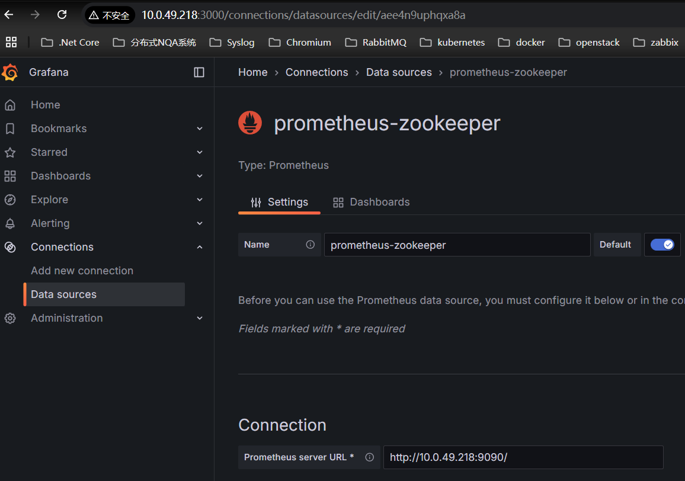Click the Prometheus data source logo
This screenshot has width=685, height=481.
pyautogui.click(x=249, y=122)
